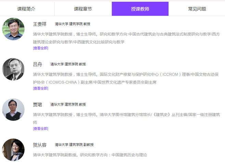225x162 pixels.
Task: Click the teacher name 吕舟
Action: point(37,64)
